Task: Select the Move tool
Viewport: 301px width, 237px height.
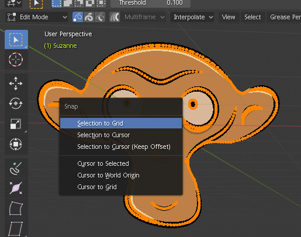Action: coord(16,83)
